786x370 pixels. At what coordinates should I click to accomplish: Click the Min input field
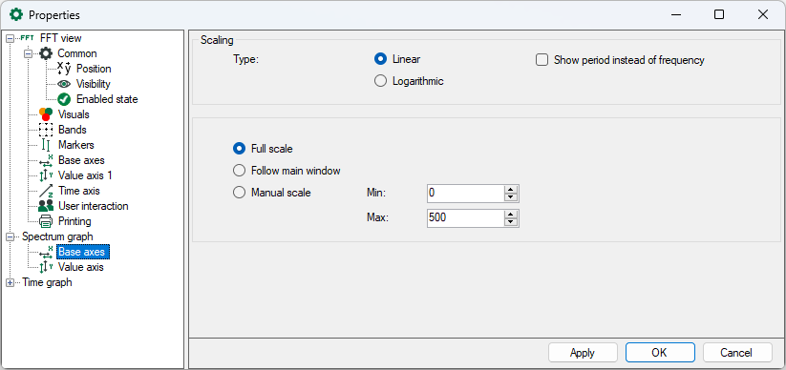coord(465,194)
